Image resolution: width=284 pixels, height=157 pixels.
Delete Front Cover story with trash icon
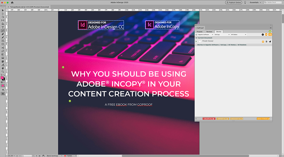(x=267, y=41)
